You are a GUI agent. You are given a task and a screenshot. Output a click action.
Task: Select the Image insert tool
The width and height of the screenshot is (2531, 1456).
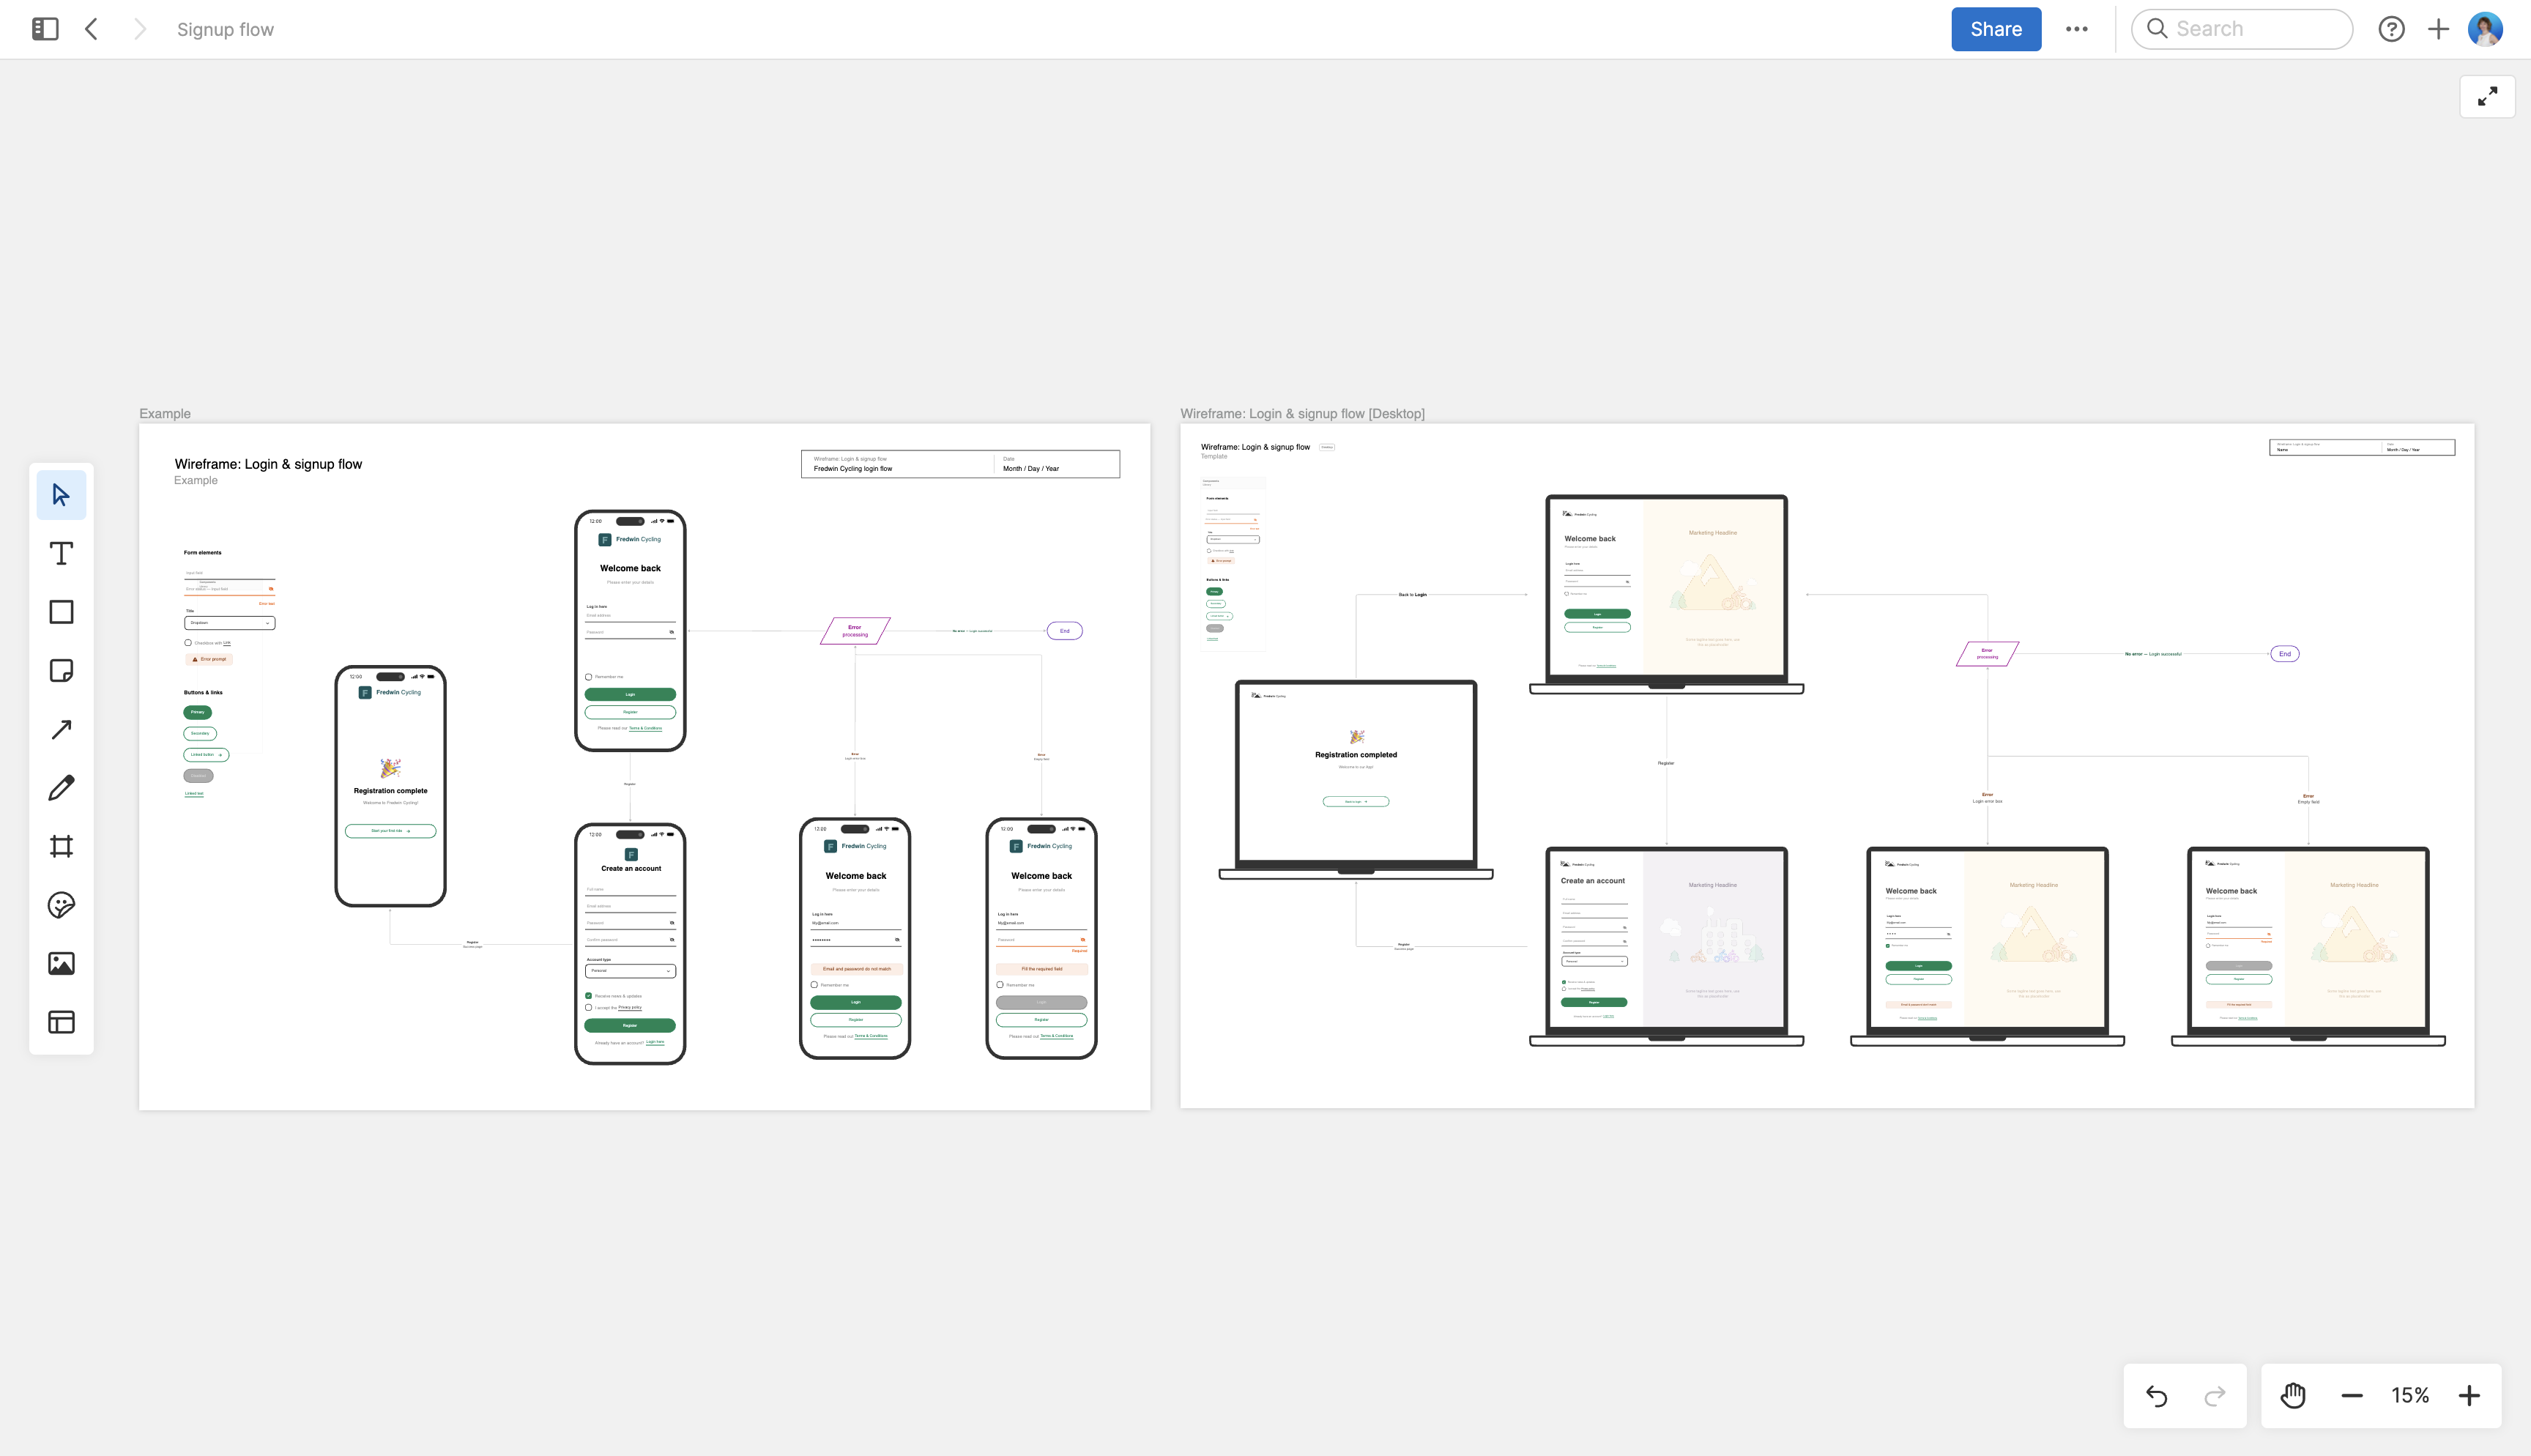coord(61,963)
